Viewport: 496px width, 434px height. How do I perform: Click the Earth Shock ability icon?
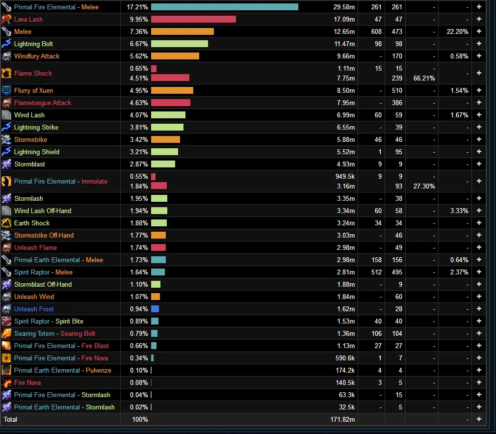(x=6, y=223)
